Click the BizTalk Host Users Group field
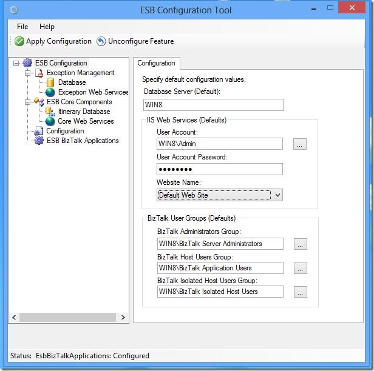This screenshot has height=371, width=374. pyautogui.click(x=220, y=268)
